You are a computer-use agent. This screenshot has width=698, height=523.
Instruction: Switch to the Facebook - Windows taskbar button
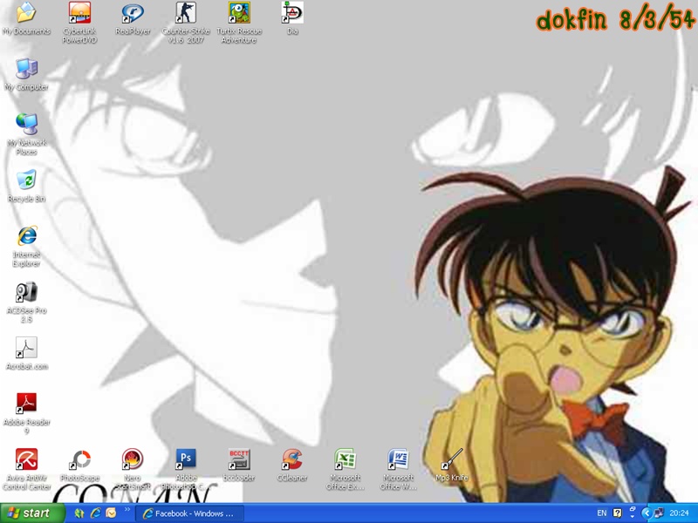pos(189,513)
